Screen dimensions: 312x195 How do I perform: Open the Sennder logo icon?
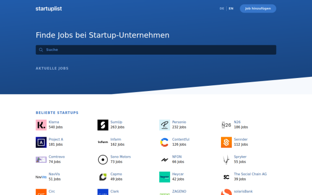tap(226, 142)
